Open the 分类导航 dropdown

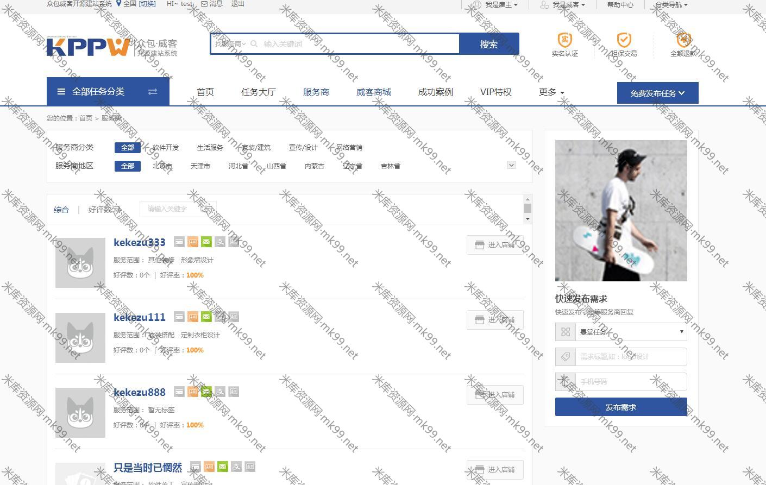(671, 4)
